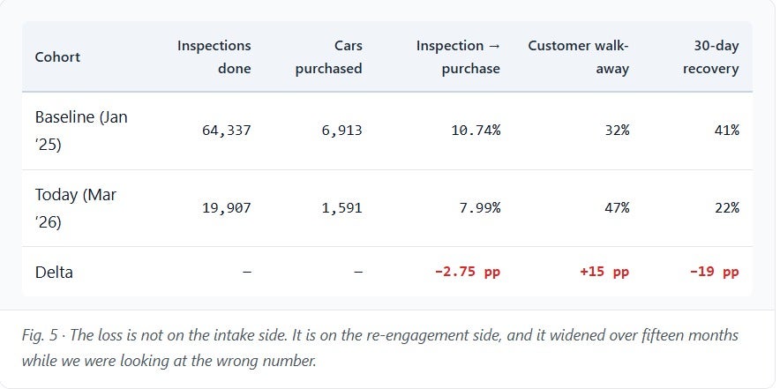Viewport: 780px width, 389px height.
Task: Click the Cohort column header
Action: [x=57, y=57]
